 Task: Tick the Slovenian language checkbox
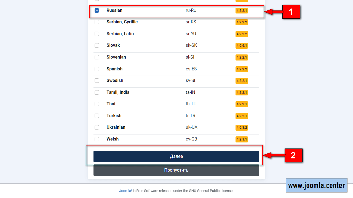pyautogui.click(x=97, y=57)
